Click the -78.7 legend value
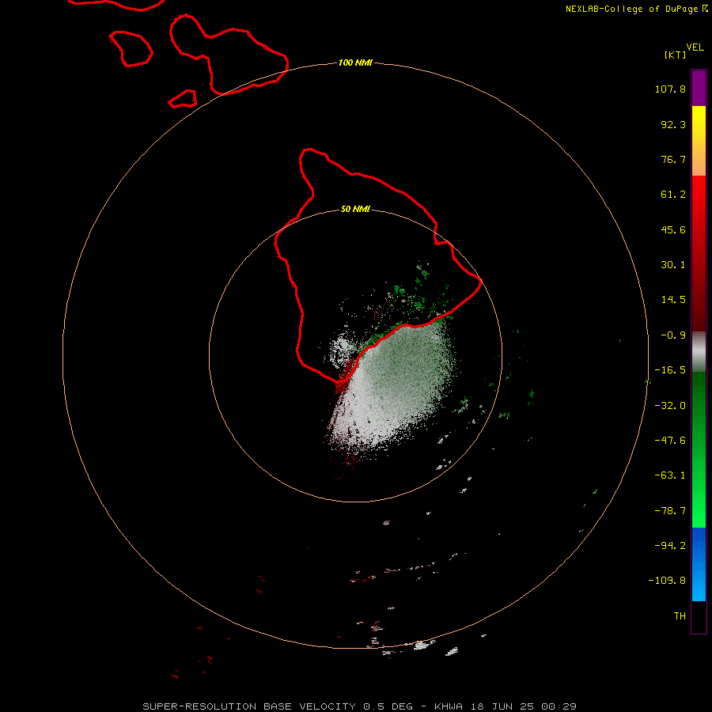 670,511
